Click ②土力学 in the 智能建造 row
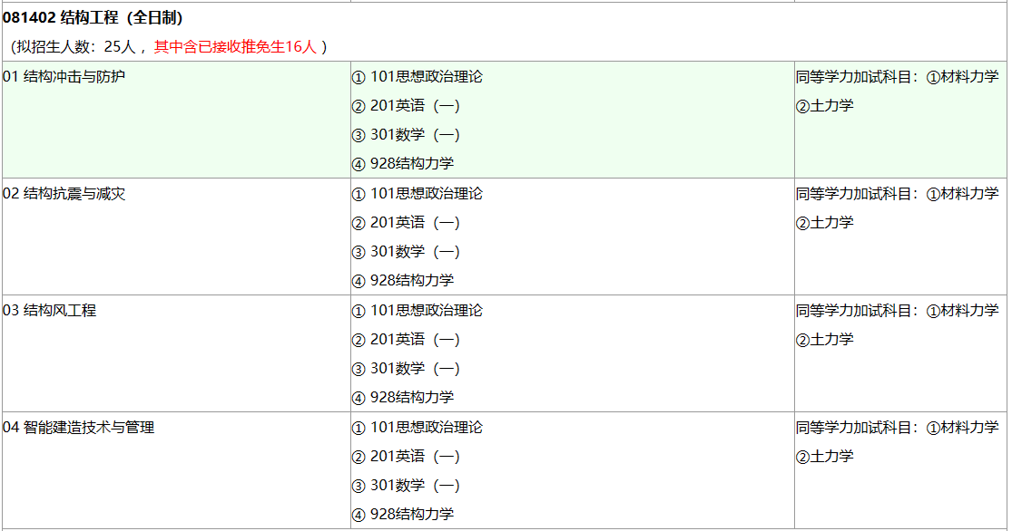This screenshot has width=1012, height=531. [825, 457]
